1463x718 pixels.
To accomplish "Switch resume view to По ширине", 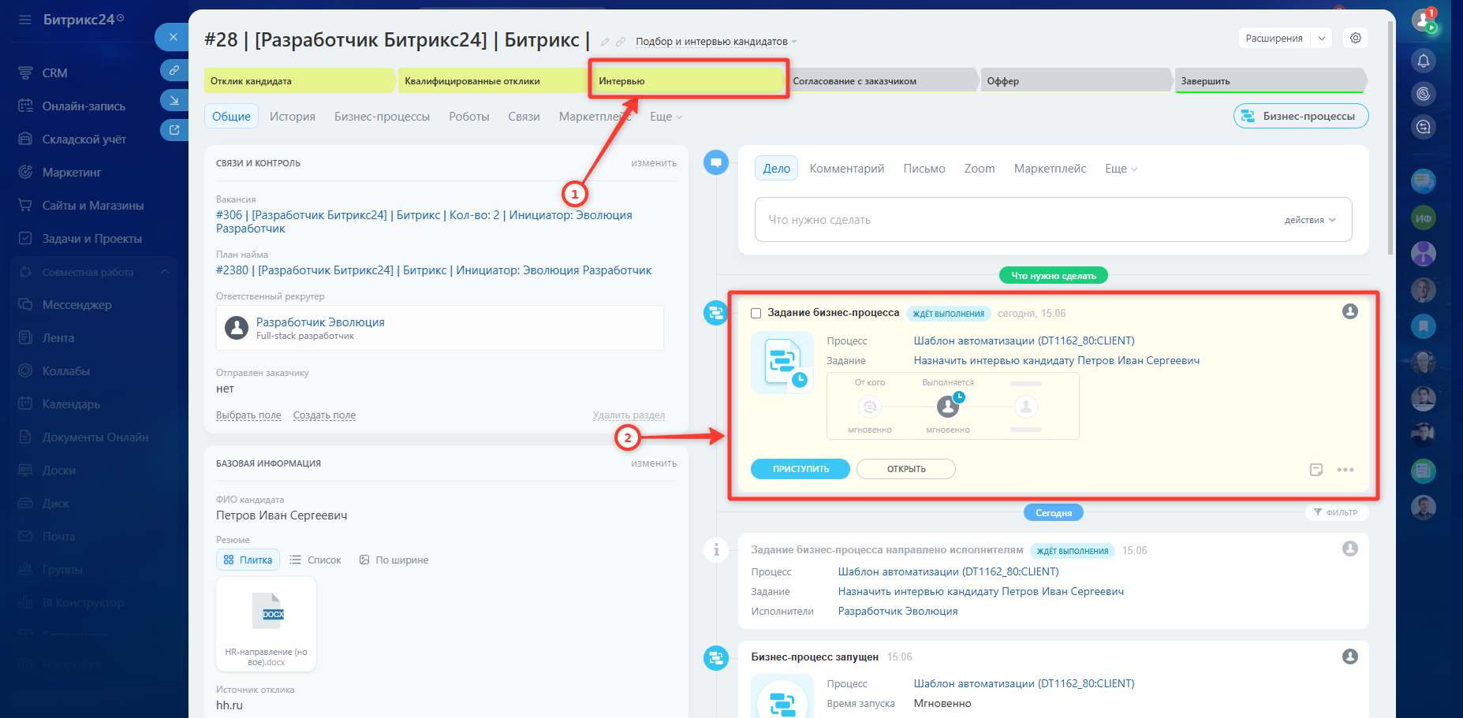I will pos(394,560).
